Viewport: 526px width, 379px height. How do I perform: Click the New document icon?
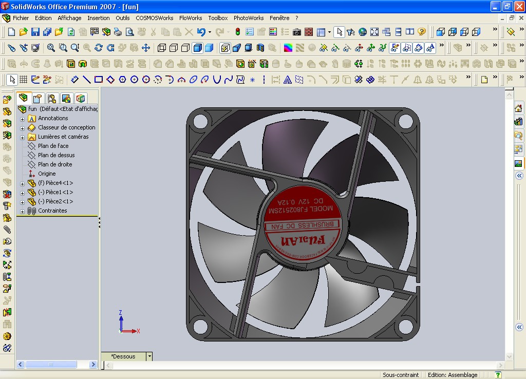click(x=11, y=32)
